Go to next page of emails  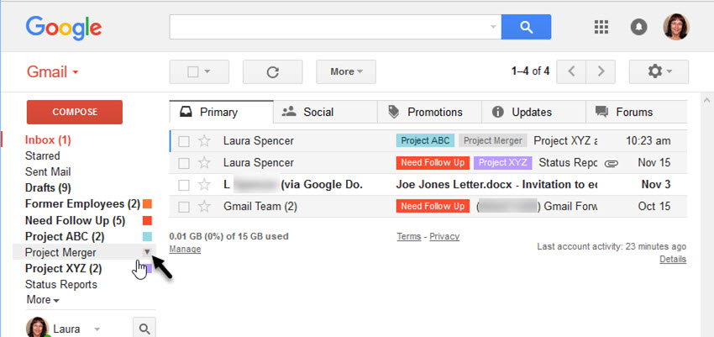[601, 71]
